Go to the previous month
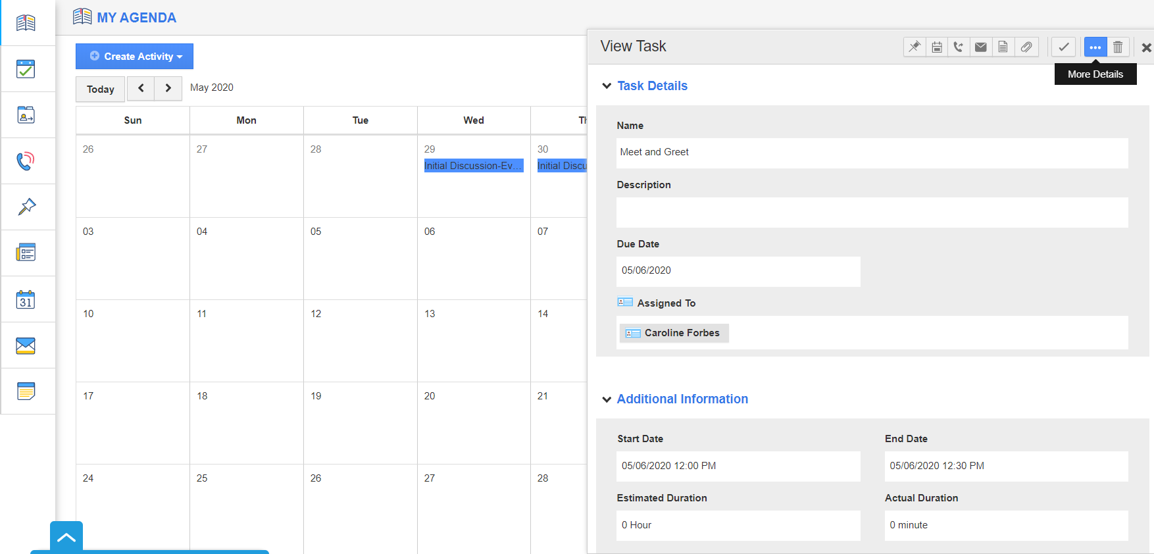 (141, 88)
